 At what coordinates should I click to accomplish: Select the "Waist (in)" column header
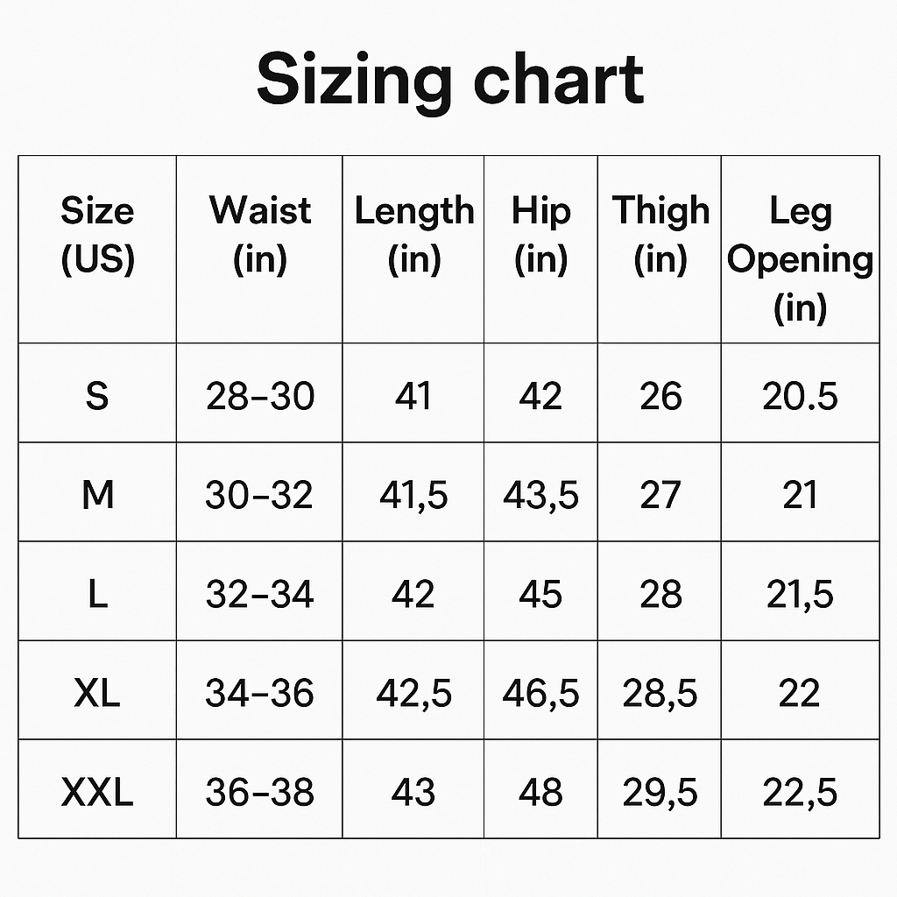click(x=259, y=235)
